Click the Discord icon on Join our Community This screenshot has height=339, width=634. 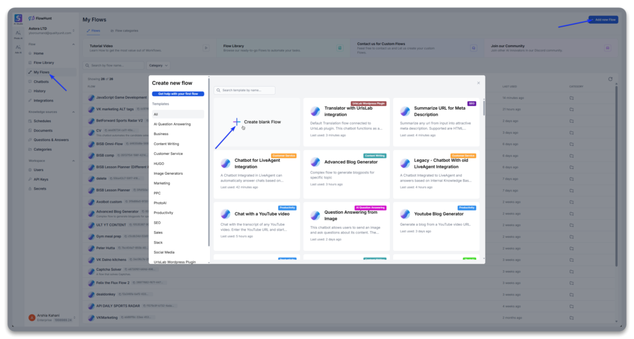coord(607,48)
